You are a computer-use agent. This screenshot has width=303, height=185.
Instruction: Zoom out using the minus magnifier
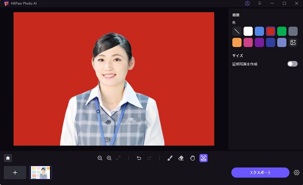coord(100,158)
